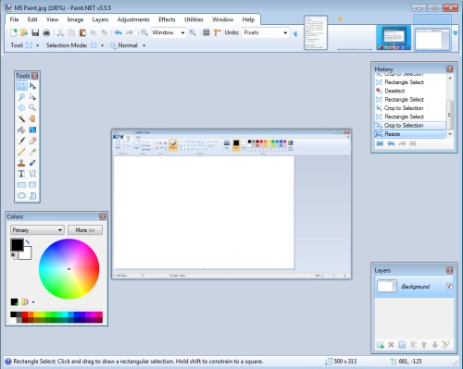Image resolution: width=463 pixels, height=369 pixels.
Task: Open the Adjustments menu
Action: tap(133, 19)
